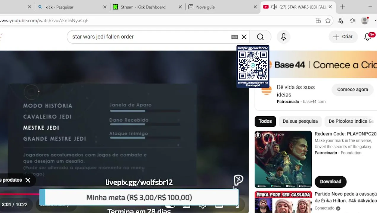The image size is (377, 213).
Task: Click the Dano Recebido bar
Action: click(145, 124)
